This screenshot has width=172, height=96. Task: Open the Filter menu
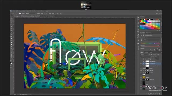[35, 11]
